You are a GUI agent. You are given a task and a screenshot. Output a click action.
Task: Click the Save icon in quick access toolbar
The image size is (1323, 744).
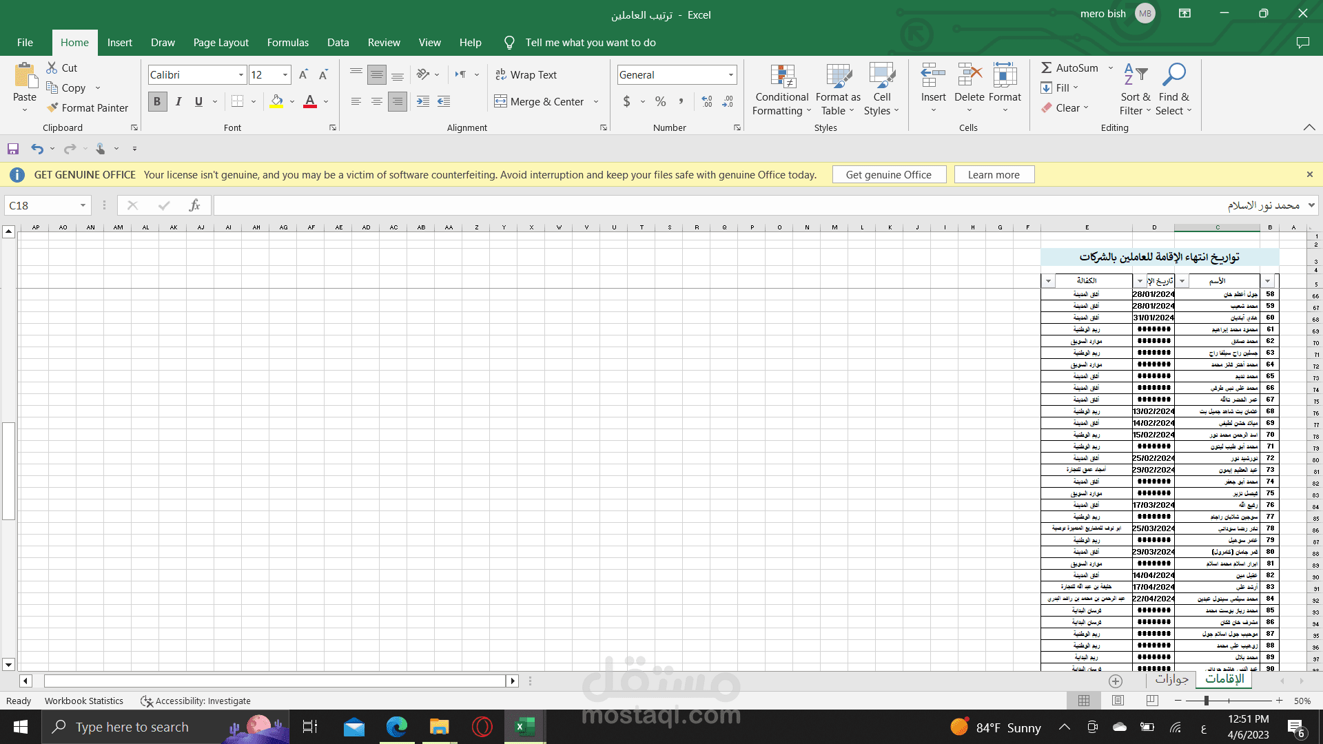(13, 149)
